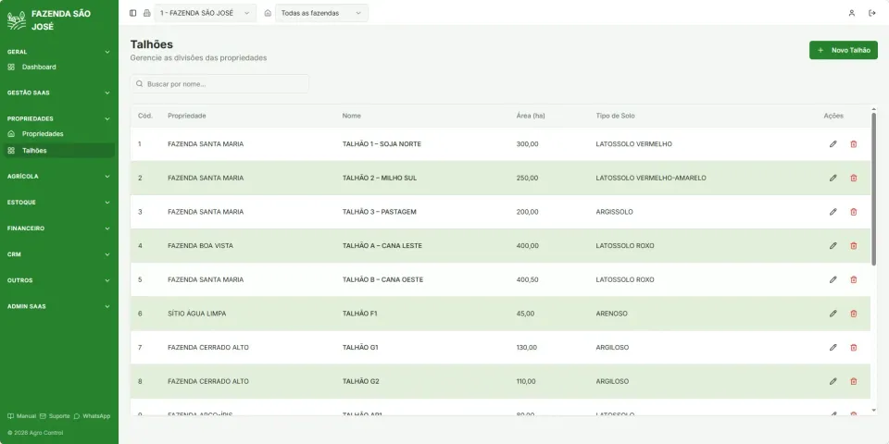Edit Talhão A – Cana Leste row
The height and width of the screenshot is (444, 889).
(833, 246)
